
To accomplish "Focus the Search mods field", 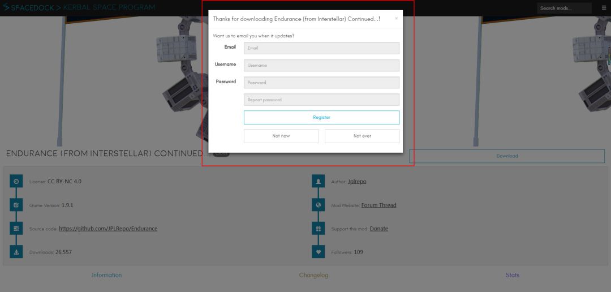I will click(x=564, y=8).
